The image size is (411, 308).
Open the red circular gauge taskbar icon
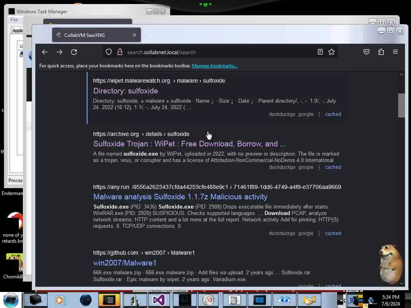pyautogui.click(x=208, y=300)
